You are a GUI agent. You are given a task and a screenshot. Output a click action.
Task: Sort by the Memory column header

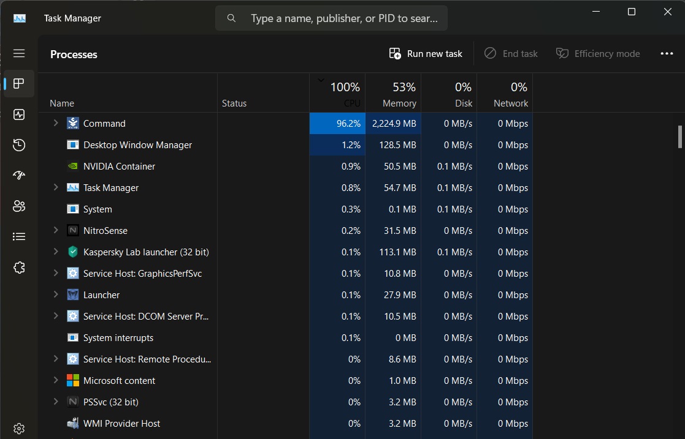pyautogui.click(x=393, y=93)
